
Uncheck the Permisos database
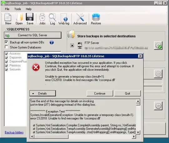pos(7,66)
